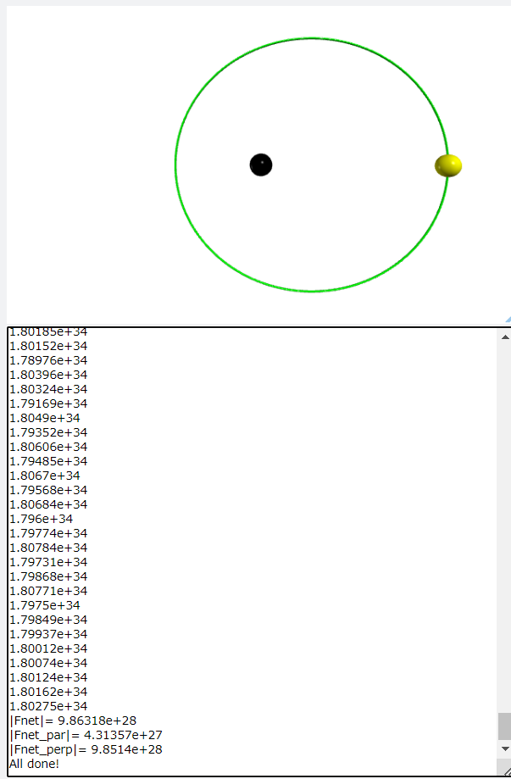Click the value 1.80396e+34
The height and width of the screenshot is (779, 511).
pos(48,375)
